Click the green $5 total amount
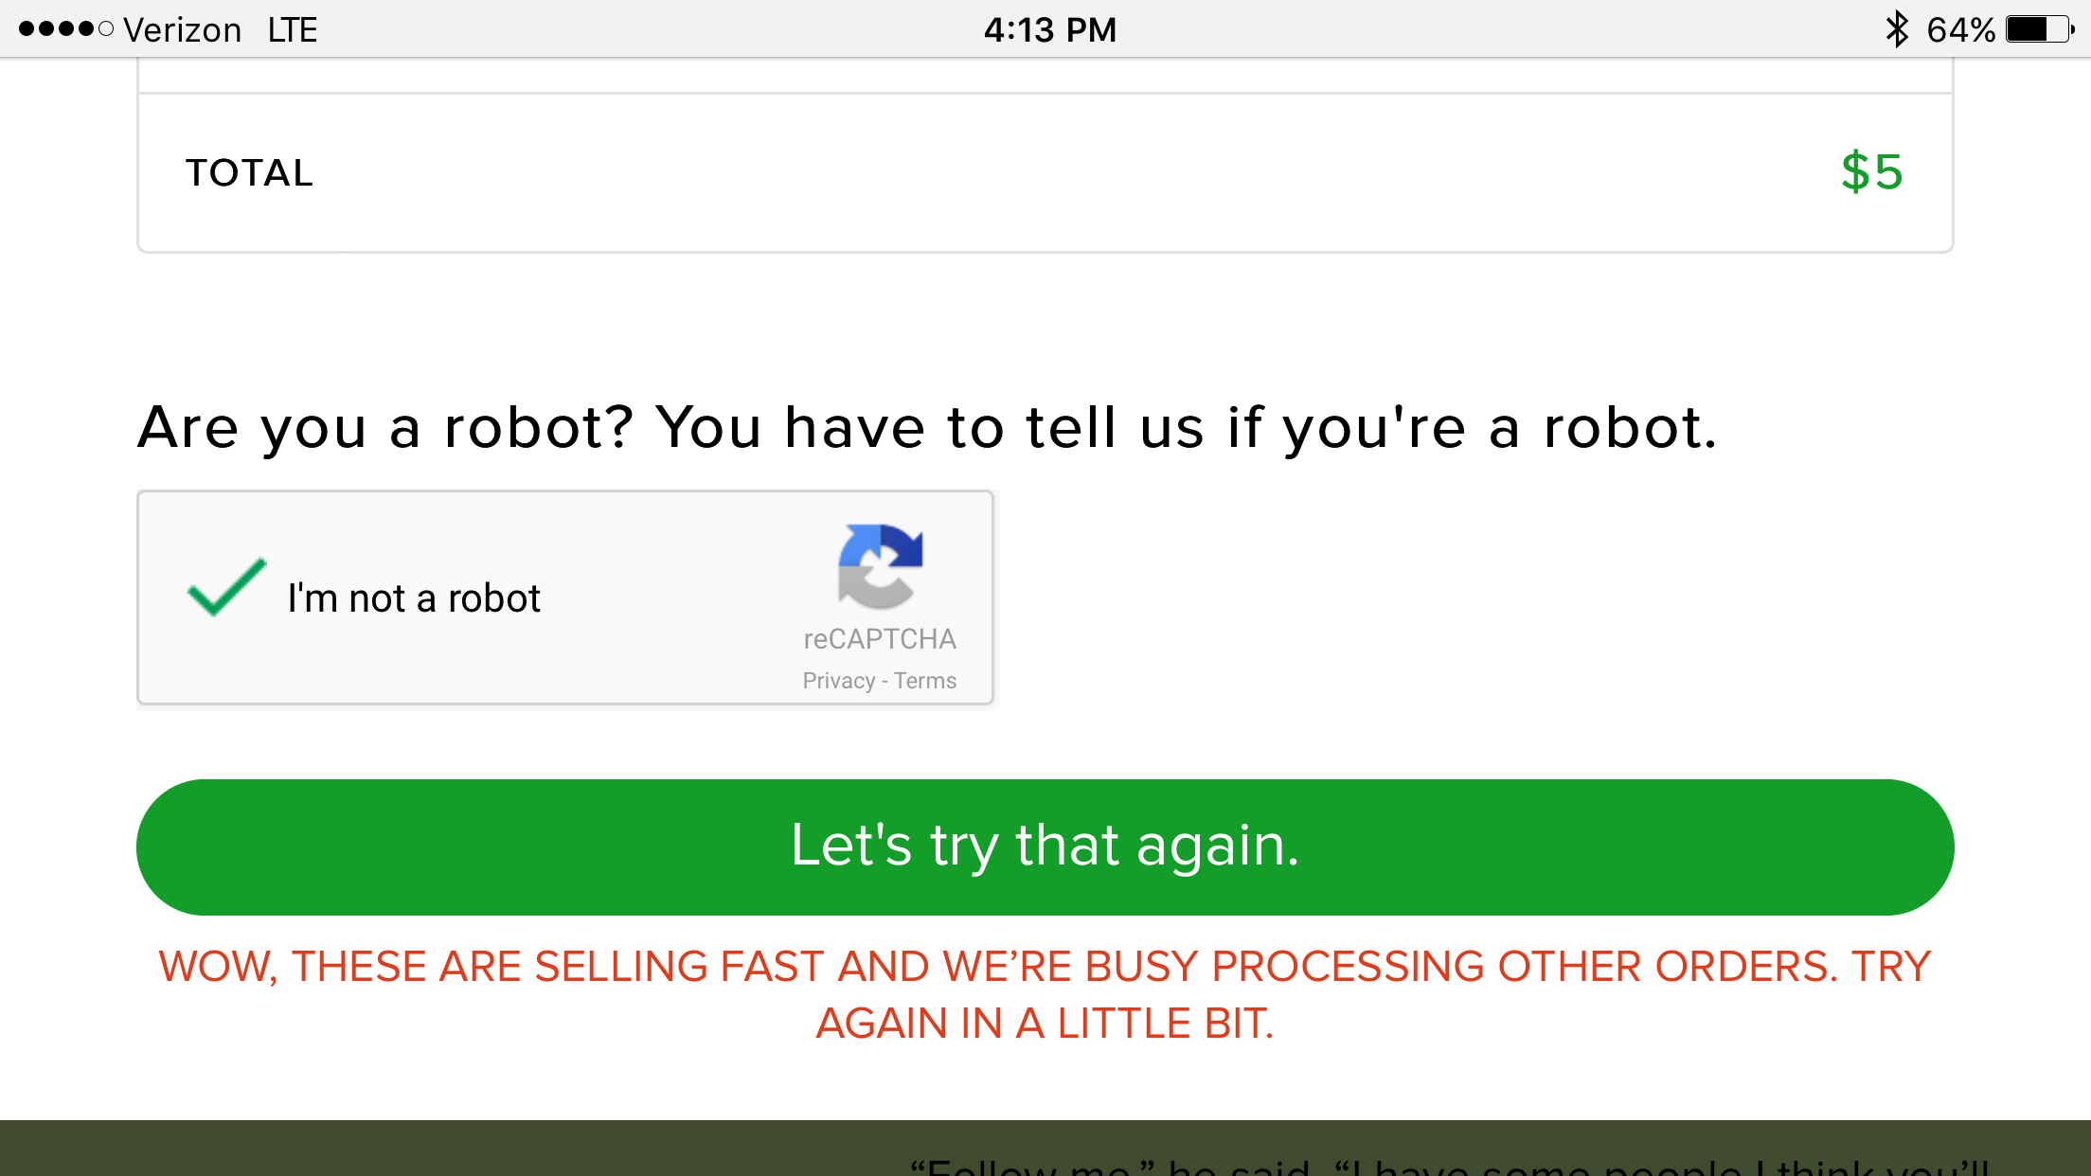The image size is (2091, 1176). coord(1871,172)
